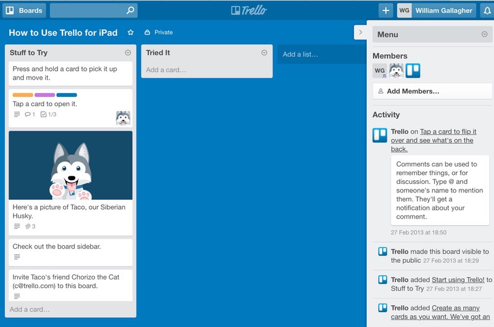Screen dimensions: 494x327
Task: Collapse the sidebar with the chevron arrow
Action: click(x=361, y=32)
